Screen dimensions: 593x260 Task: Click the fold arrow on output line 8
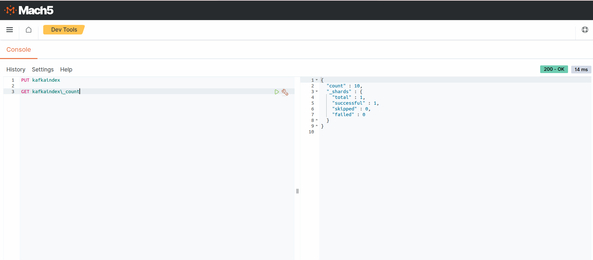pyautogui.click(x=317, y=120)
